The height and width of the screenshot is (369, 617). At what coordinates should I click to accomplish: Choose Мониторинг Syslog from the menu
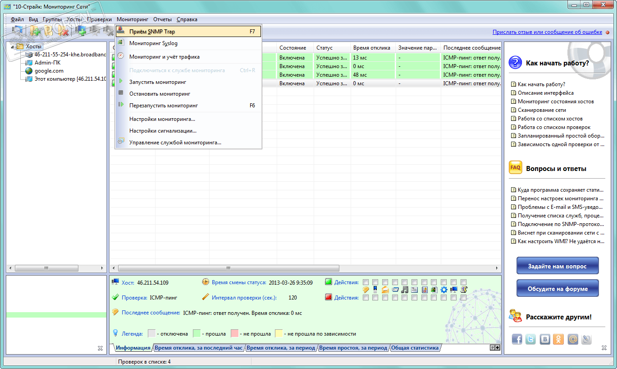coord(188,43)
